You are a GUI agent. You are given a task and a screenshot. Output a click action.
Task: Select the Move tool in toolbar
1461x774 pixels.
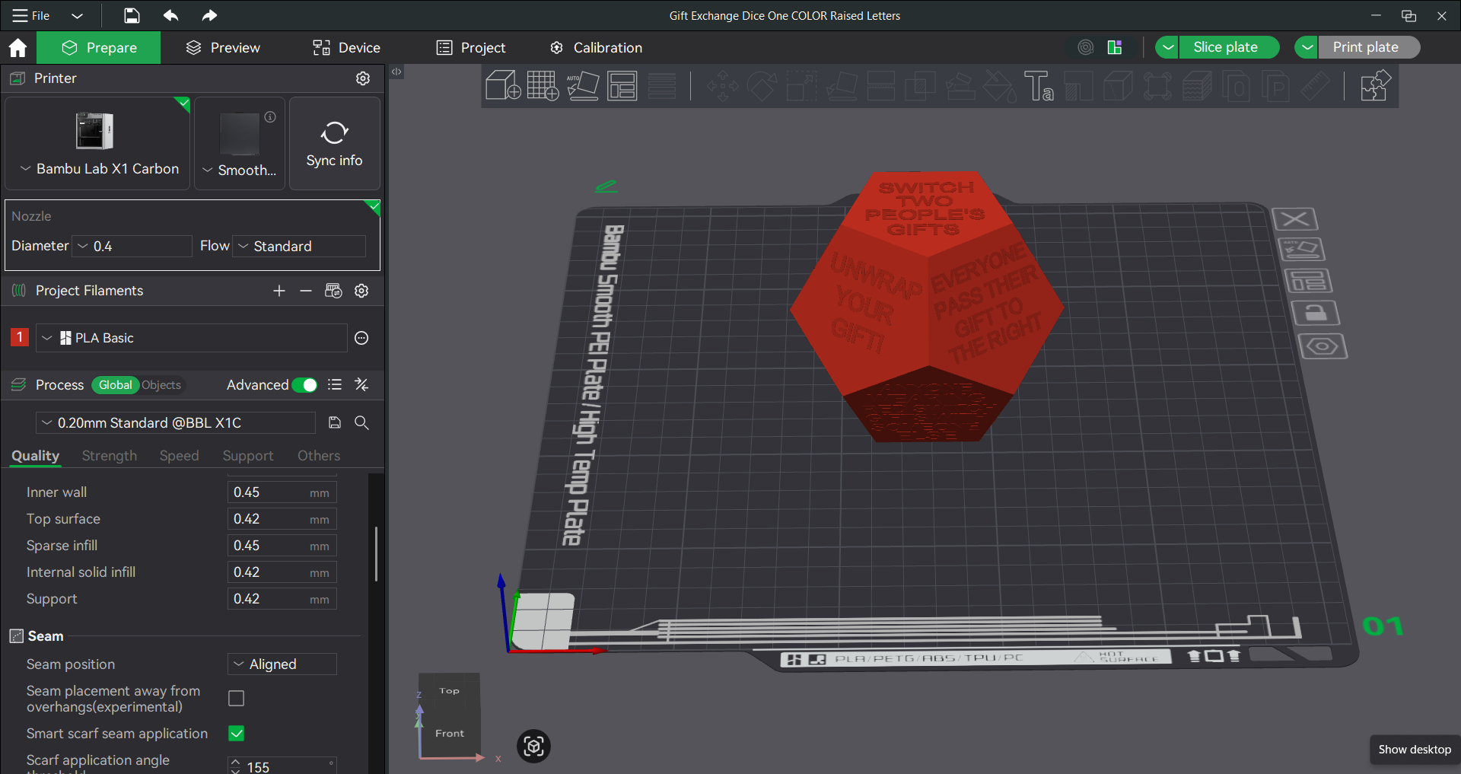[722, 85]
